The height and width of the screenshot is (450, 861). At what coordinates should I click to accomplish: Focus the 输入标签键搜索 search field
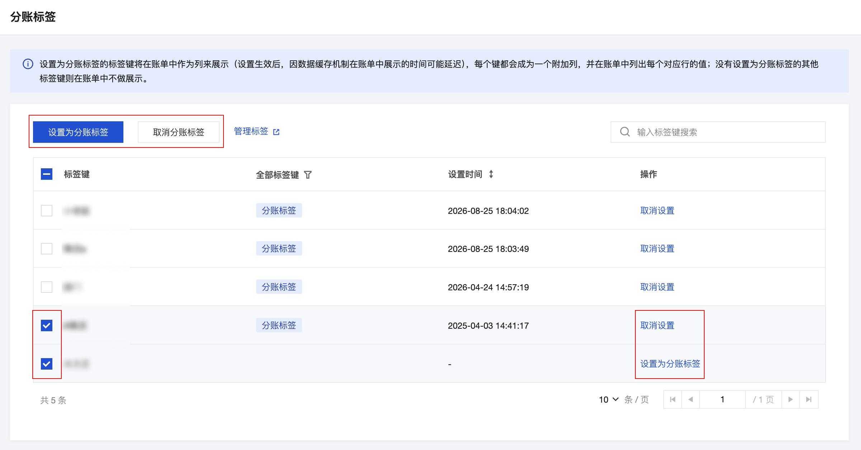pyautogui.click(x=718, y=132)
